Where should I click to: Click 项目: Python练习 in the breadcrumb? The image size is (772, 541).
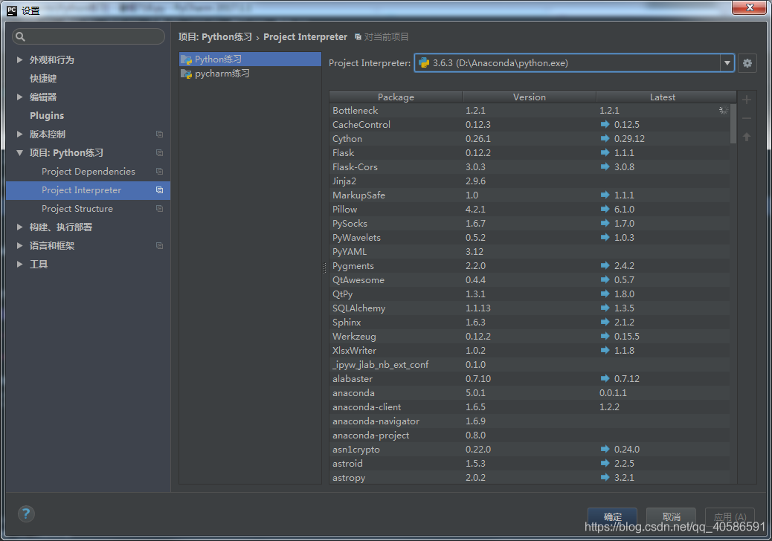click(x=215, y=37)
